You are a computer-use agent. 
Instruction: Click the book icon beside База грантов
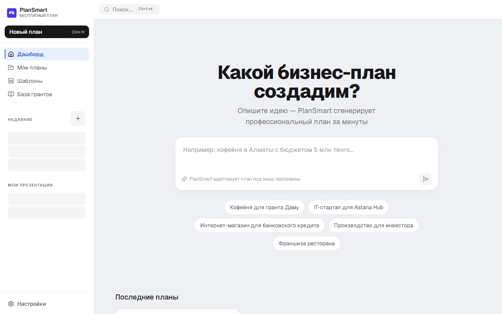(x=11, y=94)
